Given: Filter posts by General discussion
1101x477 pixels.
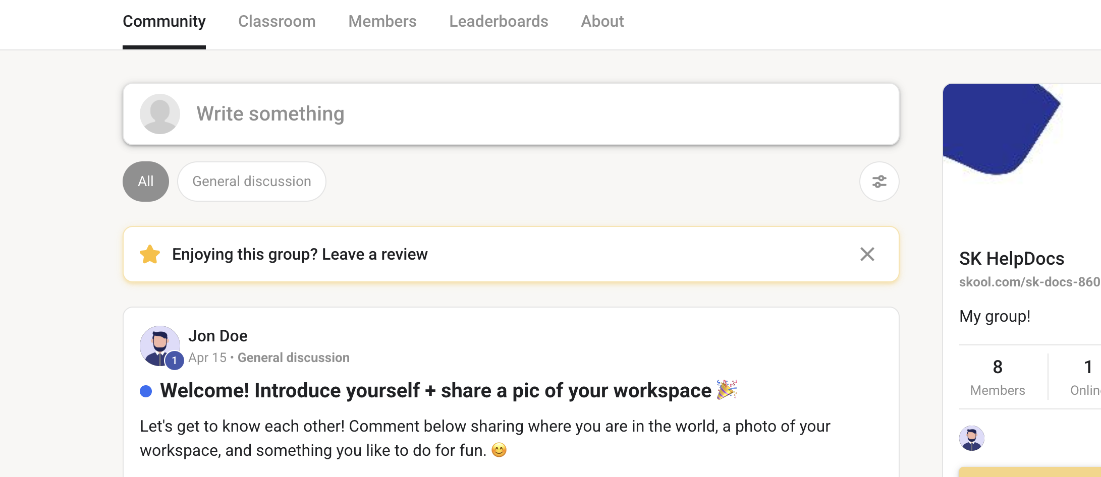Looking at the screenshot, I should click(x=252, y=182).
